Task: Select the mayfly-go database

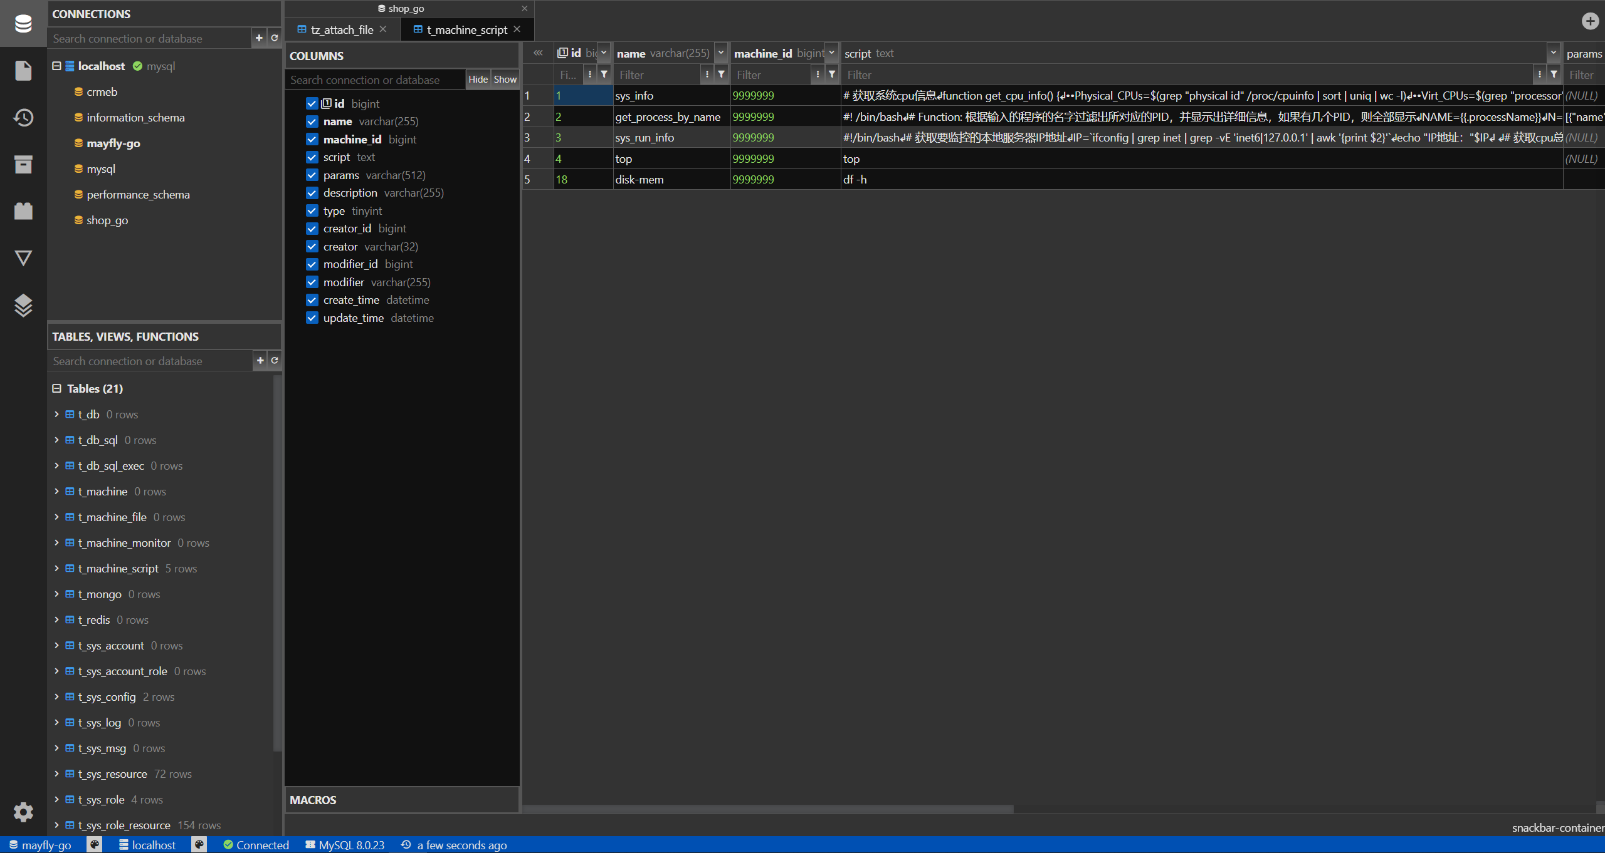Action: pyautogui.click(x=113, y=143)
